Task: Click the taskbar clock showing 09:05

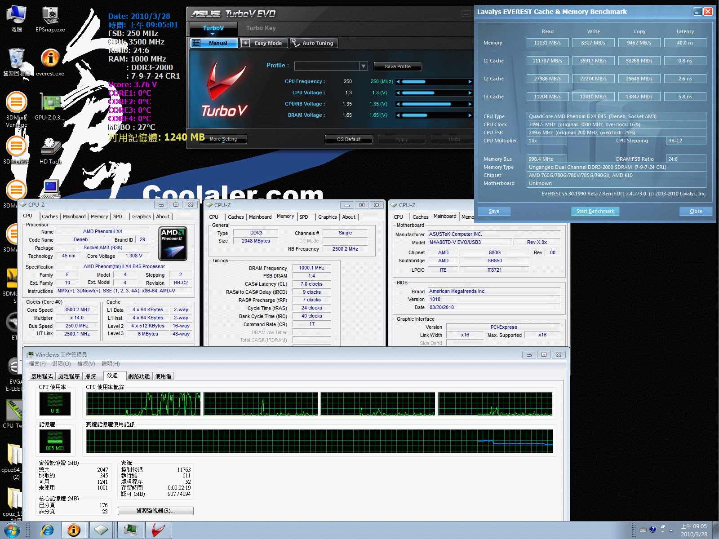Action: [694, 530]
